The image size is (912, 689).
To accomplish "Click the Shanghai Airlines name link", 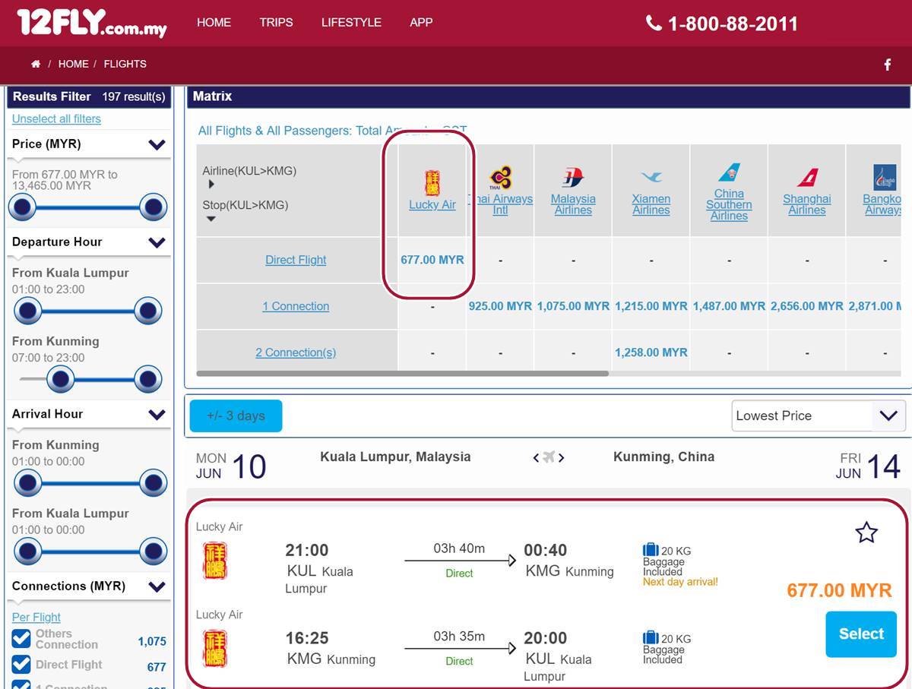I will (x=807, y=204).
